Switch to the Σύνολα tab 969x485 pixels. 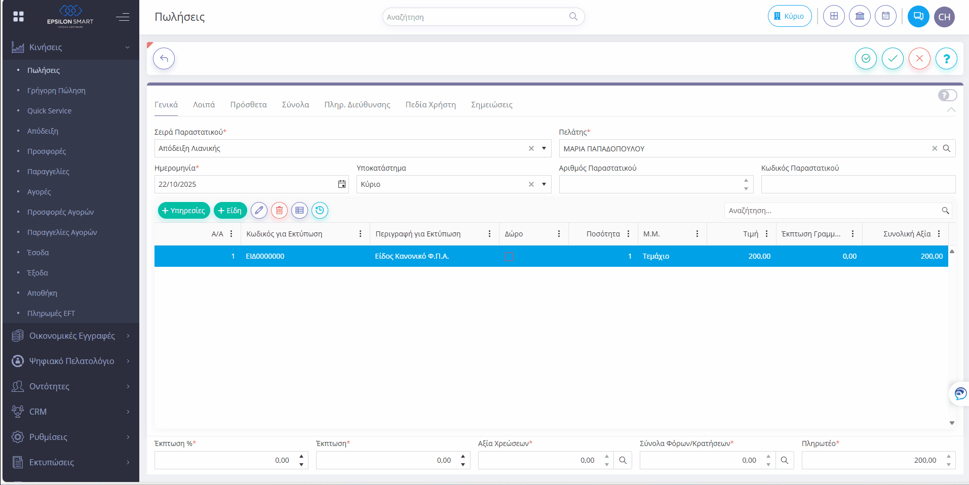pos(295,105)
